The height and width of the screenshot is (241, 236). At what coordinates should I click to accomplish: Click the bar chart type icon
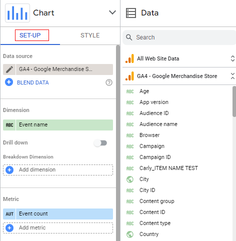17,13
